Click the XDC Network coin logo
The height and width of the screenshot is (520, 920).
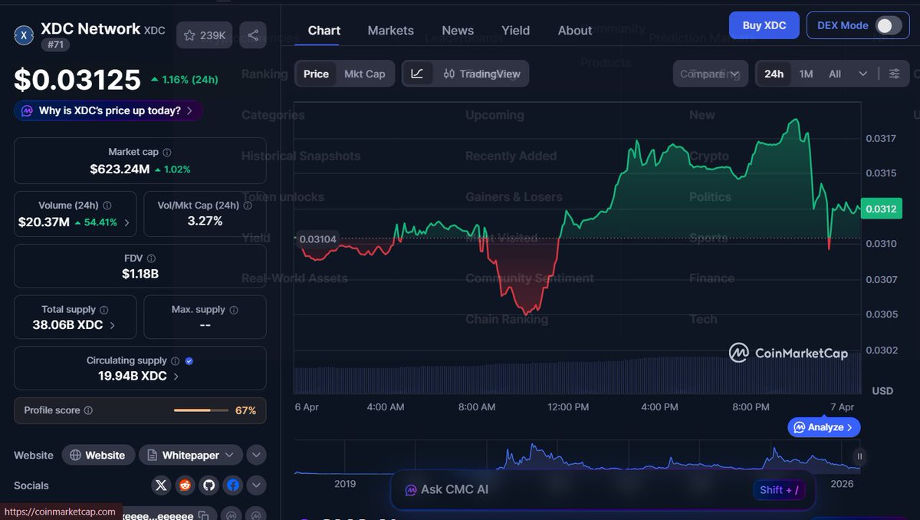tap(25, 35)
